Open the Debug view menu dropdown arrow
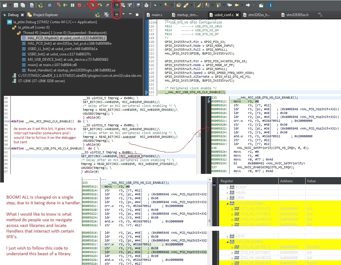The width and height of the screenshot is (341, 265). (123, 14)
